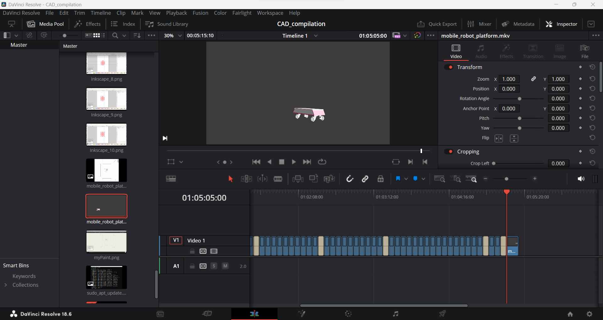This screenshot has height=320, width=603.
Task: Select the Blade Edit Mode tool
Action: click(x=278, y=179)
